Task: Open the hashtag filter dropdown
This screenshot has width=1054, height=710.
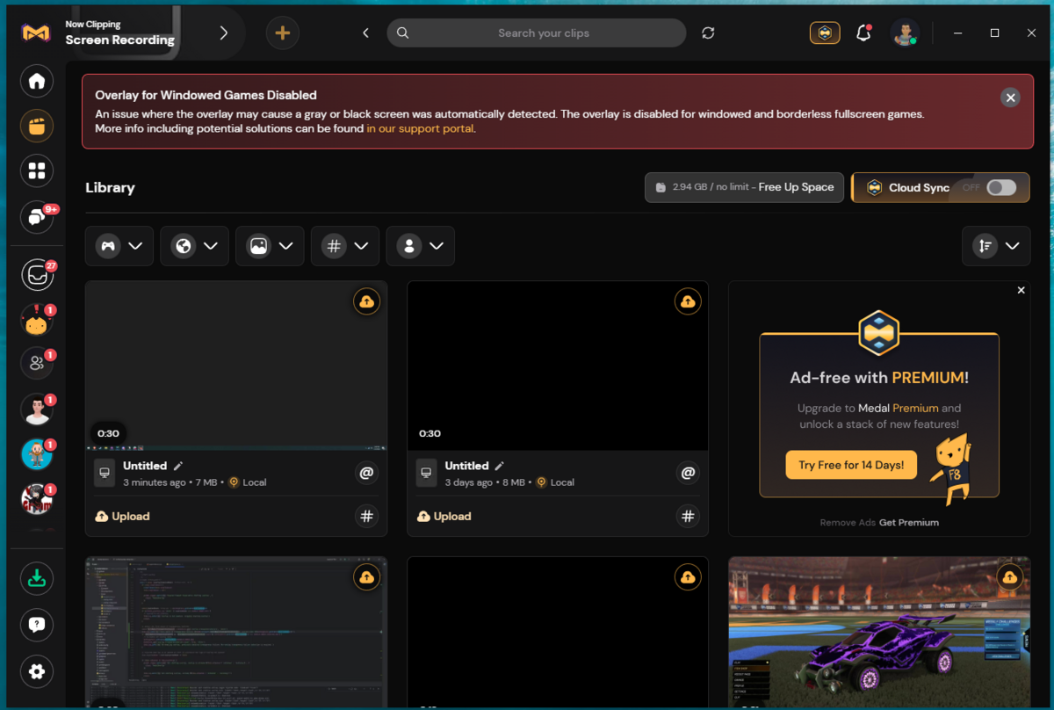Action: point(345,246)
